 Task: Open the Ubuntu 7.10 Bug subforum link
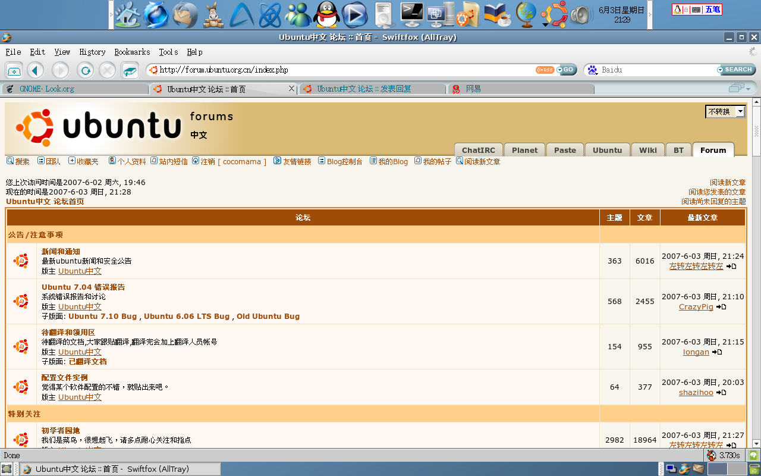(x=102, y=316)
